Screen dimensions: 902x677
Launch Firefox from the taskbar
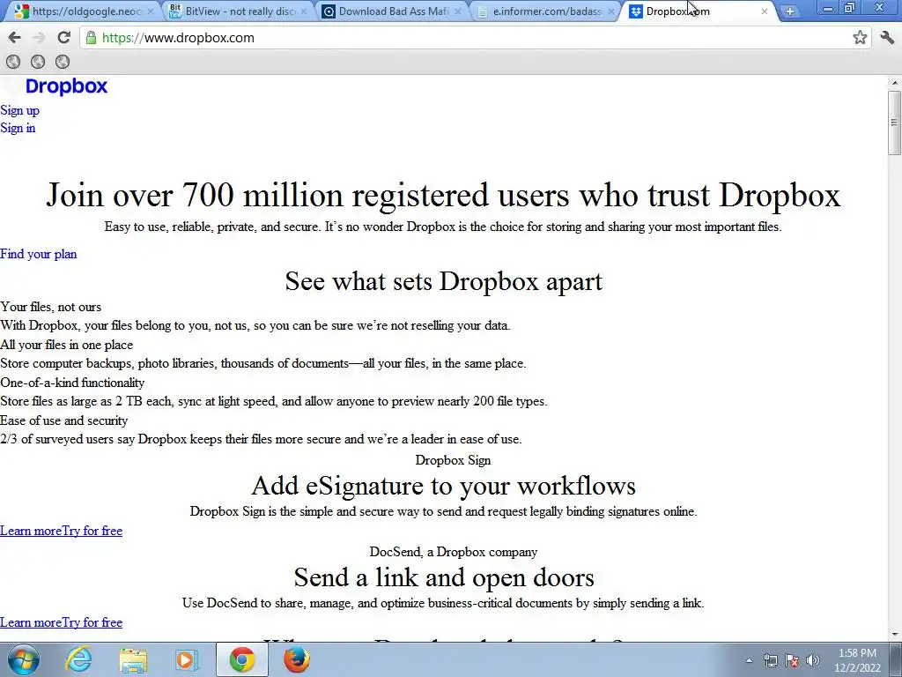[296, 659]
